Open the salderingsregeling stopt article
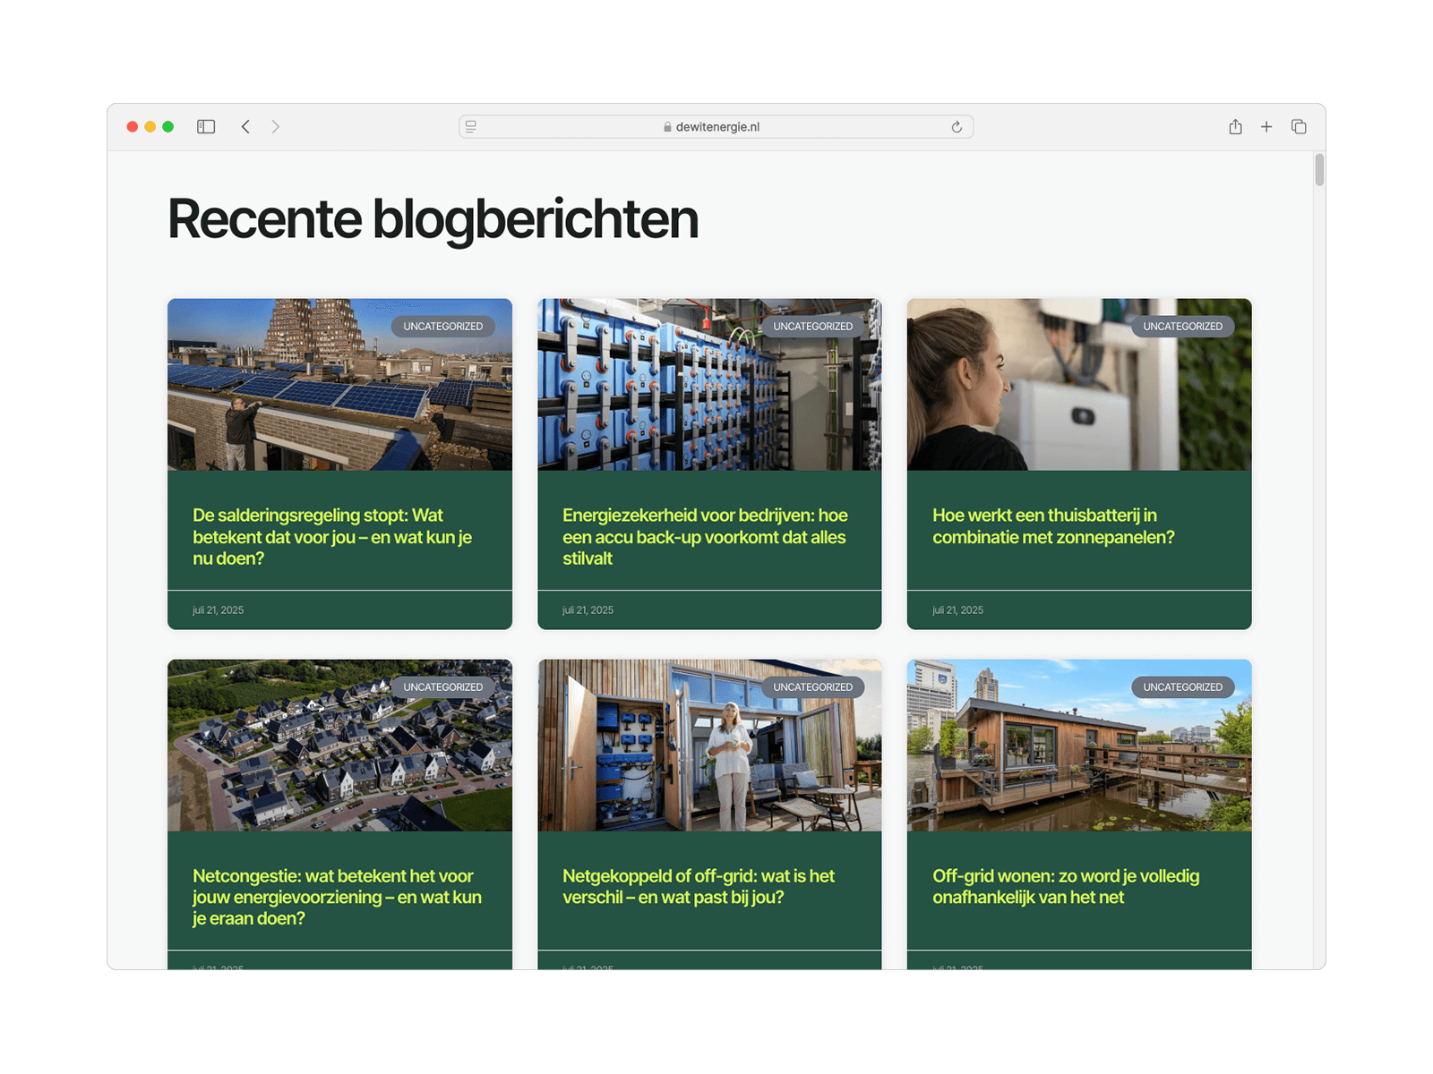1433x1074 pixels. click(331, 537)
